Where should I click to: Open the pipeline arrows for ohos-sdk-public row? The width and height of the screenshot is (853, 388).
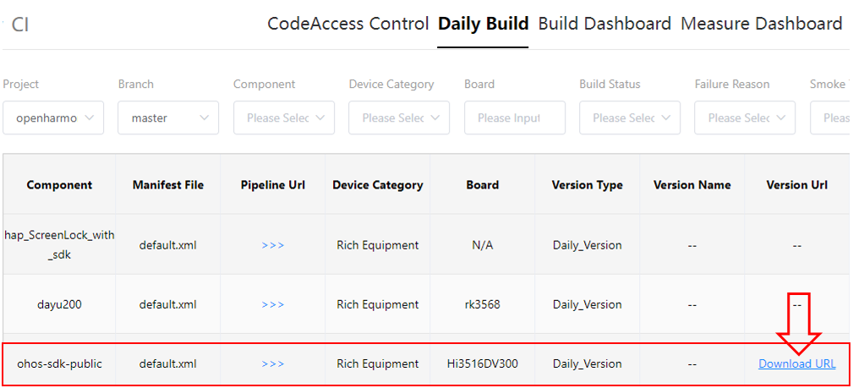click(272, 363)
